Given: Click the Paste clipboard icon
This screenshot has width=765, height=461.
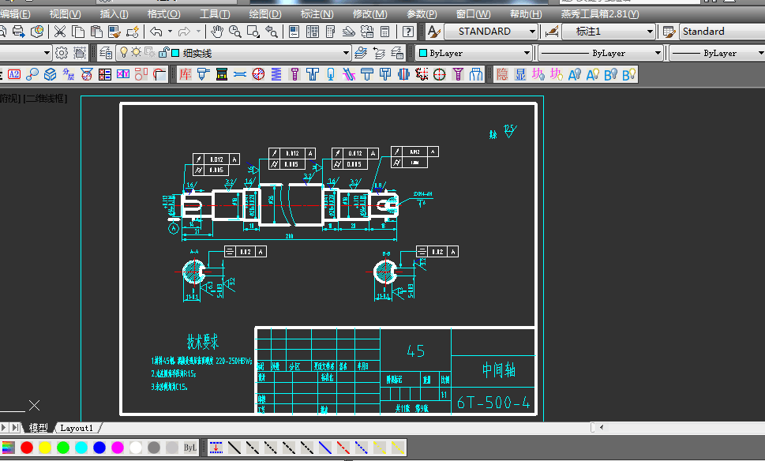Looking at the screenshot, I should coord(96,32).
